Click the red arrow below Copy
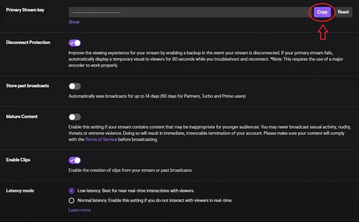 (323, 32)
